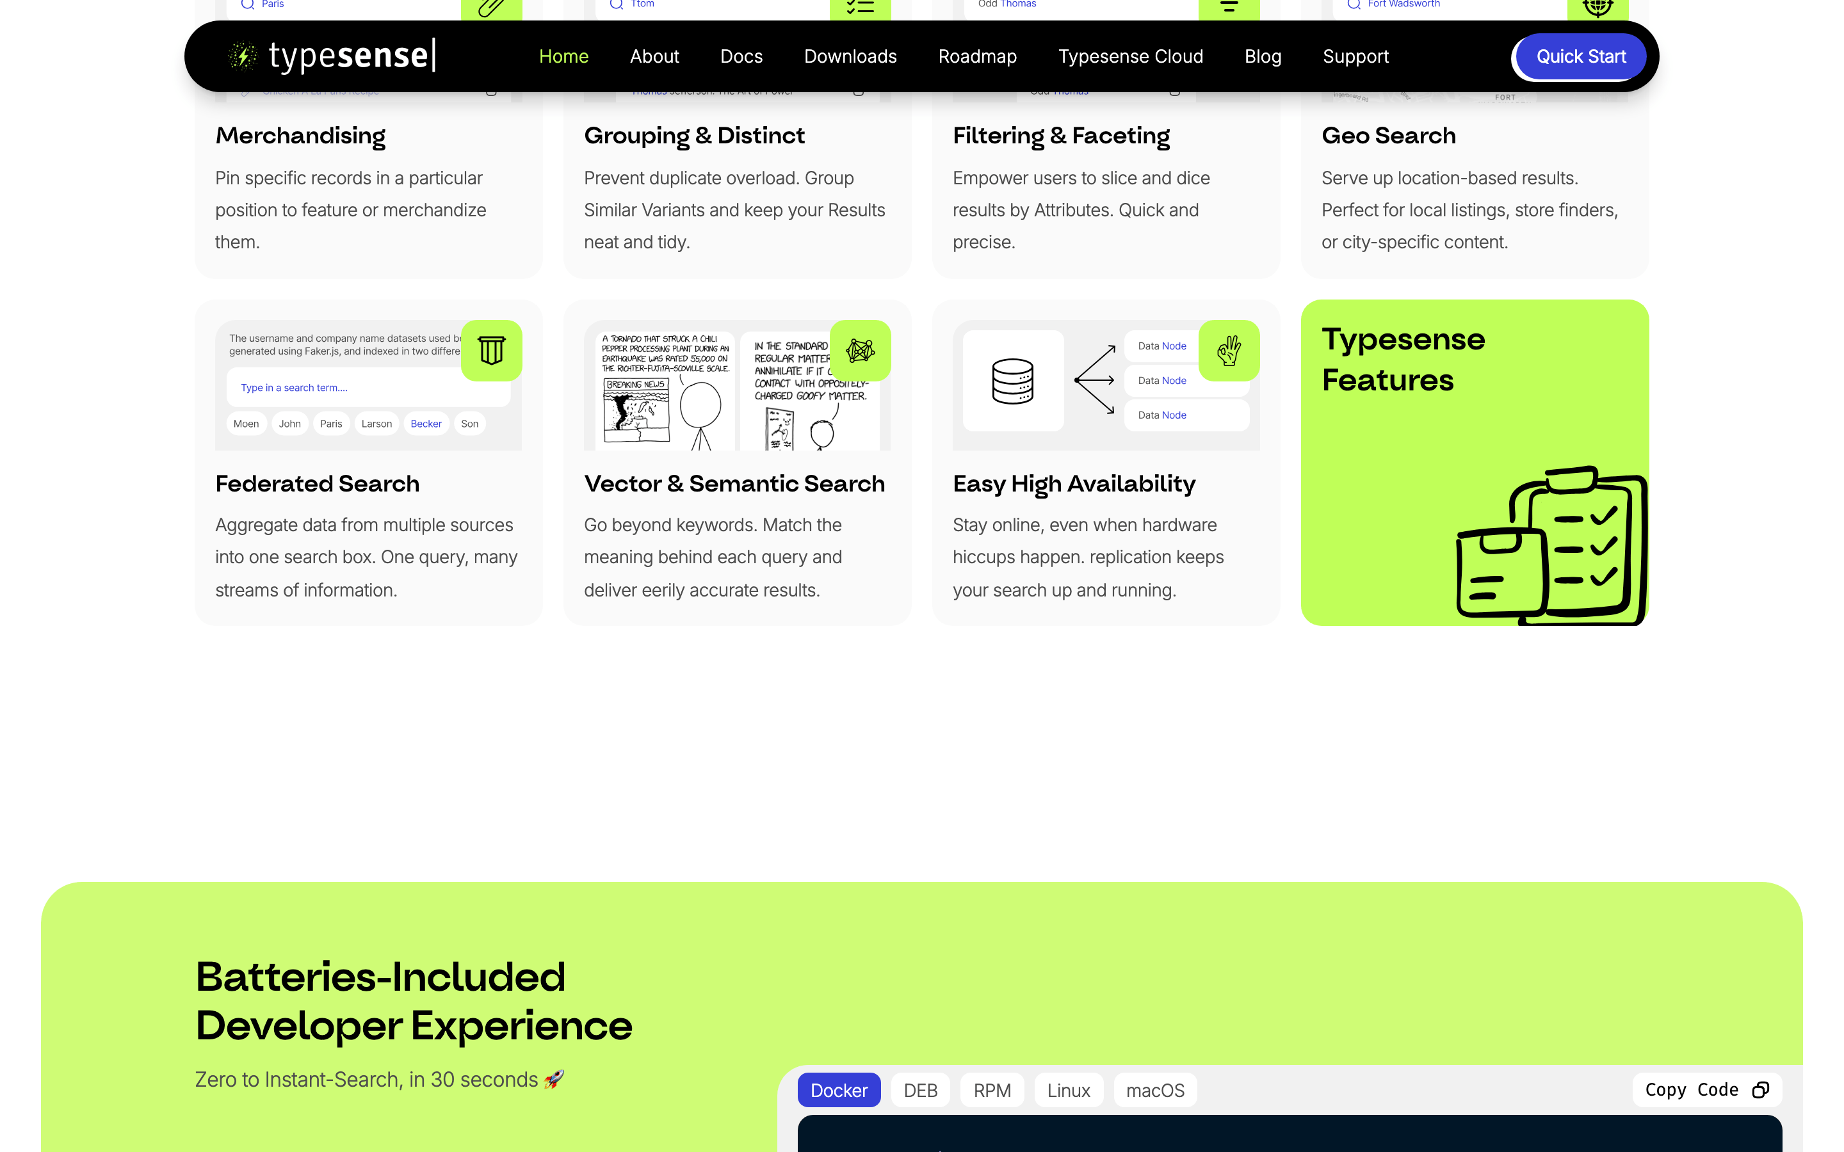Select the Docker tab

pyautogui.click(x=839, y=1091)
